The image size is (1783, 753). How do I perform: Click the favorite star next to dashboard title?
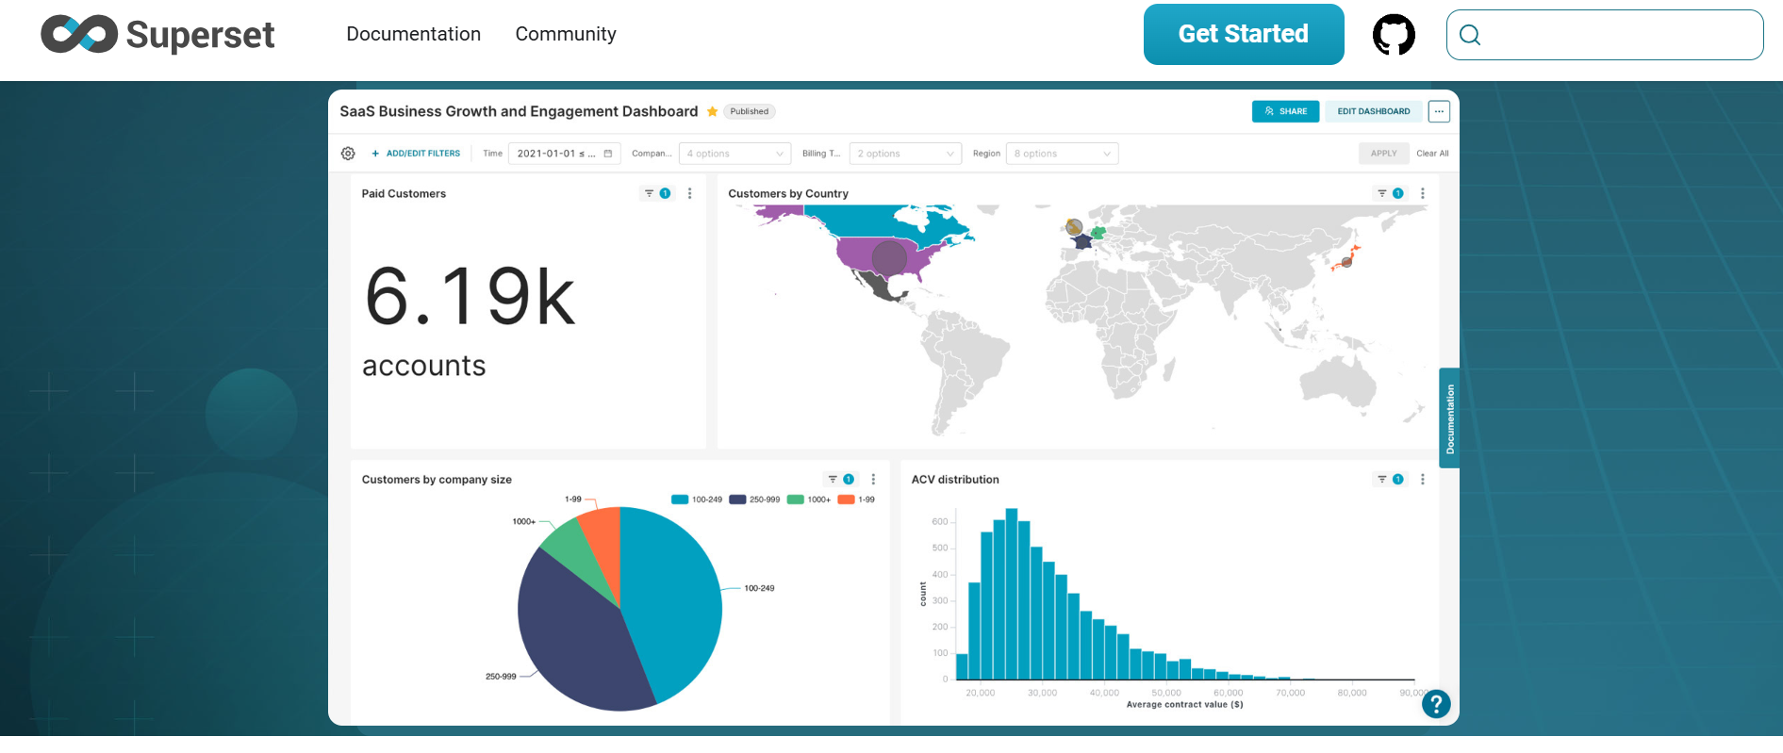713,111
